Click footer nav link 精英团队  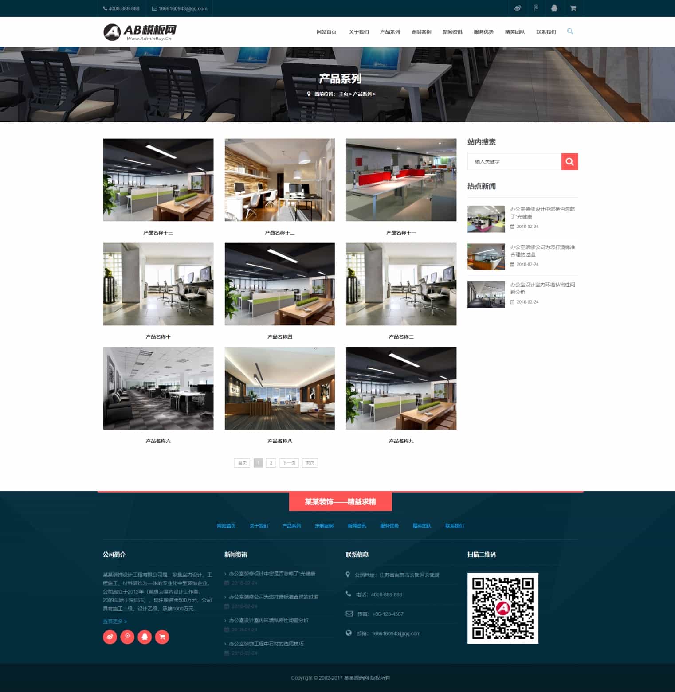tap(422, 526)
